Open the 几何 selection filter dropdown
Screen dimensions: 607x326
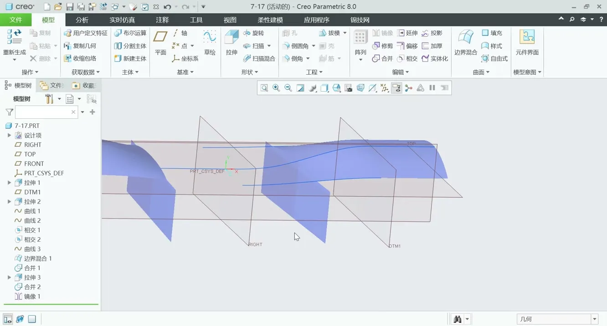tap(594, 319)
